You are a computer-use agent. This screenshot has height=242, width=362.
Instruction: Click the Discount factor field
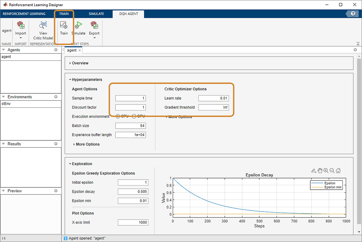[131, 107]
